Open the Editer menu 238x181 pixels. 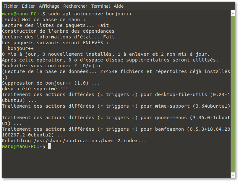28,6
